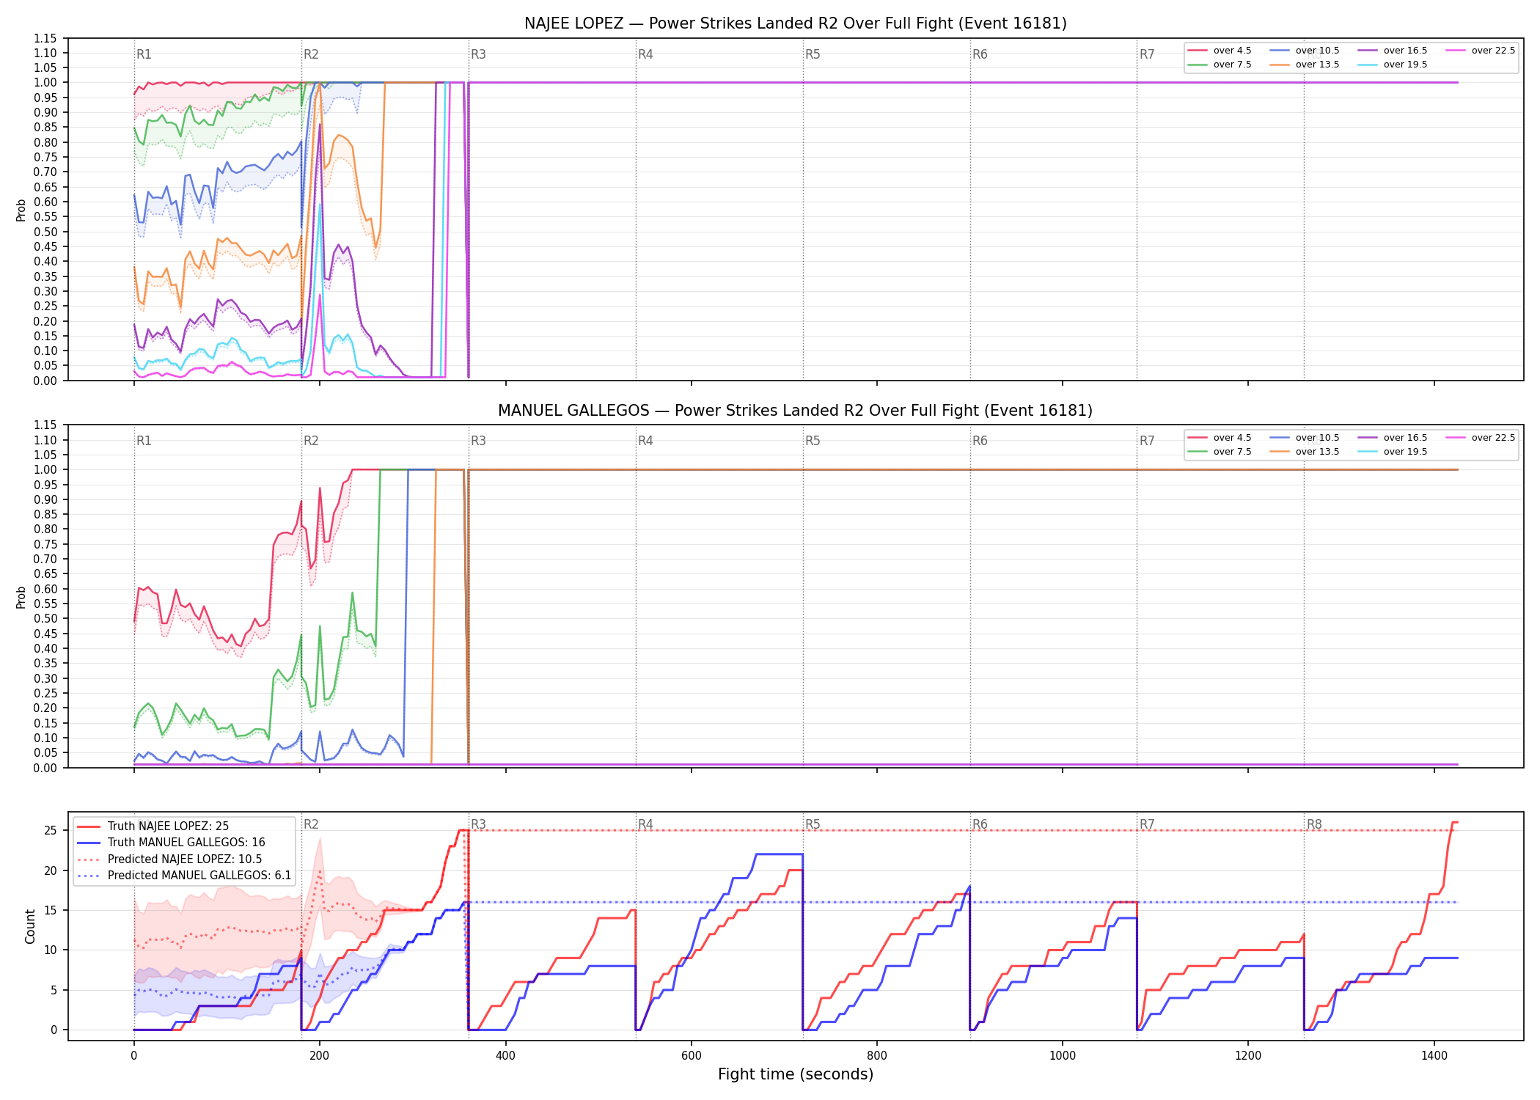Screen dimensions: 1540x1100
Task: Click the 25 tick on Count axis
Action: coord(51,831)
